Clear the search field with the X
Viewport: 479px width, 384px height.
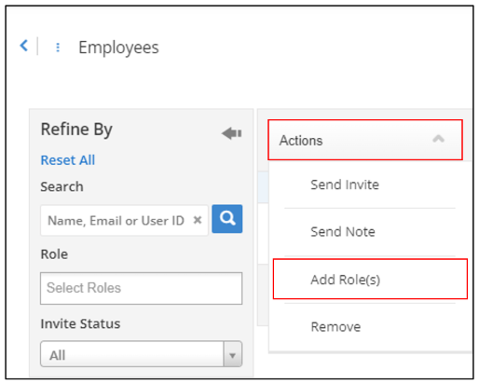pyautogui.click(x=198, y=220)
